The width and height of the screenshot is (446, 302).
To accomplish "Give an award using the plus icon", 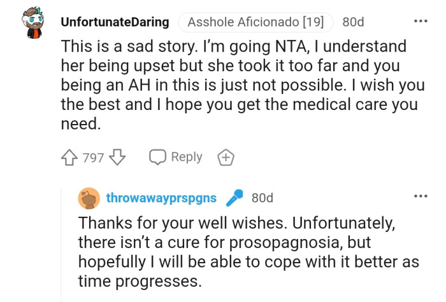I will click(226, 158).
